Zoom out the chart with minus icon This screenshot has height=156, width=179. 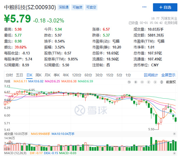coord(142,82)
